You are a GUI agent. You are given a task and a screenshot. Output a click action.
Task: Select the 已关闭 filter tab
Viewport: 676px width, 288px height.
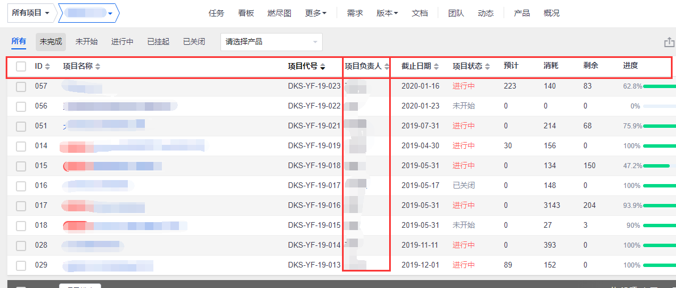pos(194,42)
